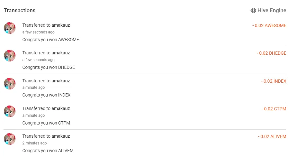Viewport: 290px width, 157px height.
Task: Click the Transactions heading
Action: 20,11
